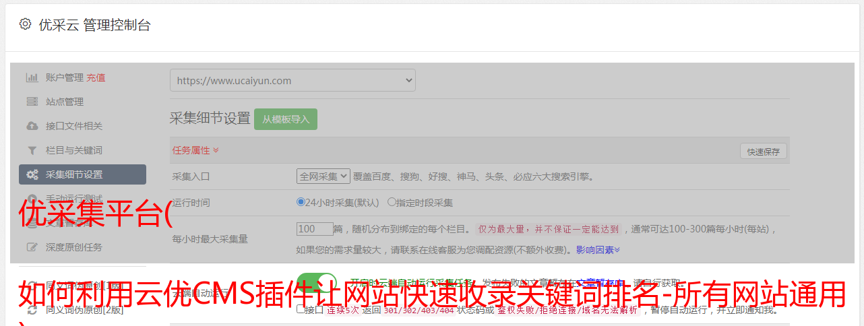Click the gears icon beside 采集细节设置

click(x=32, y=174)
